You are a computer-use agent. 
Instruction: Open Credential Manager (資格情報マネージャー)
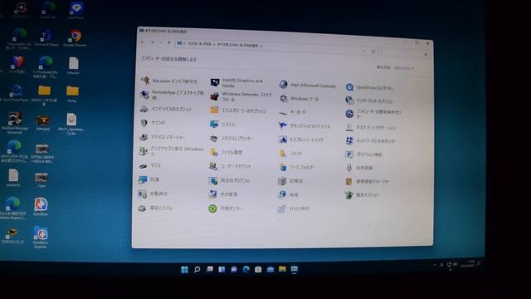pyautogui.click(x=367, y=181)
